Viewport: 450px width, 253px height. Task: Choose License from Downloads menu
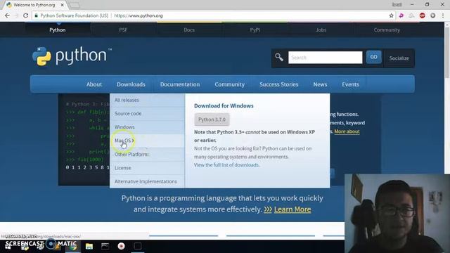147,168
